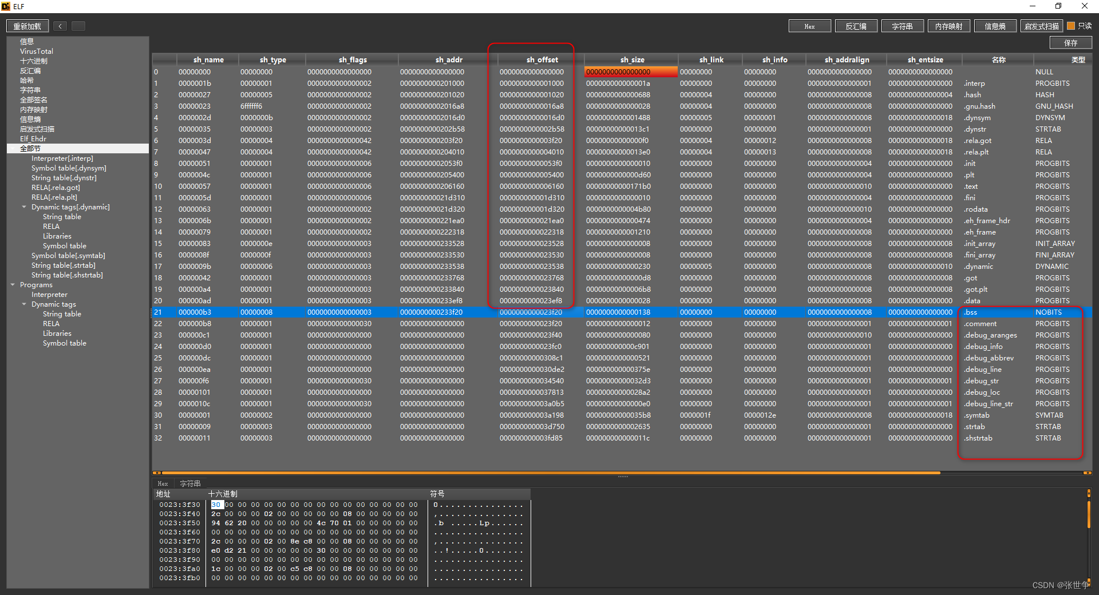Screen dimensions: 1099x595
Task: Click the 反汇编 disassembly toolbar button
Action: pyautogui.click(x=856, y=26)
